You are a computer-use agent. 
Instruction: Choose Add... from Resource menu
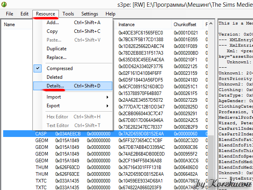[53, 23]
